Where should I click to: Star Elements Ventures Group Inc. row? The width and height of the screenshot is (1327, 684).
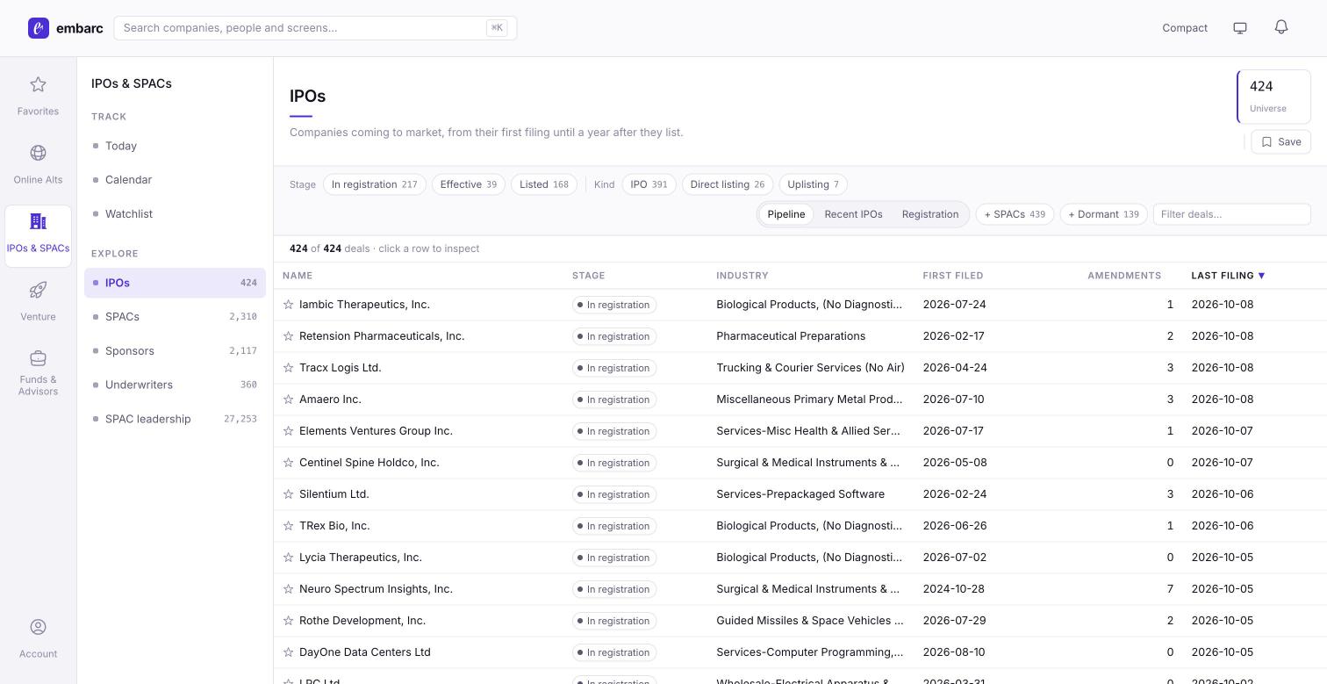tap(288, 431)
